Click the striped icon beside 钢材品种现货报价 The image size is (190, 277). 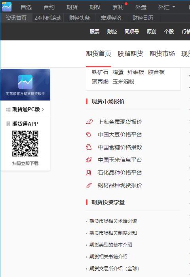tap(89, 185)
